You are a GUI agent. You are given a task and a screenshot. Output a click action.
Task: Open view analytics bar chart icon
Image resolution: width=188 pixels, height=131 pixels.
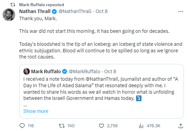tap(141, 126)
